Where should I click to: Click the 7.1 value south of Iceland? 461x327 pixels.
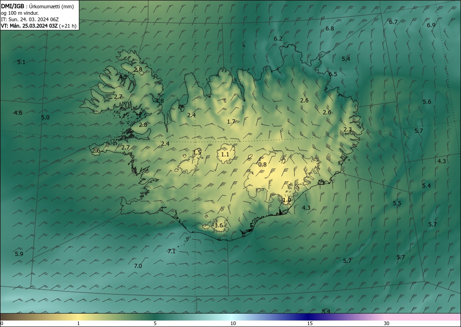[x=171, y=251]
